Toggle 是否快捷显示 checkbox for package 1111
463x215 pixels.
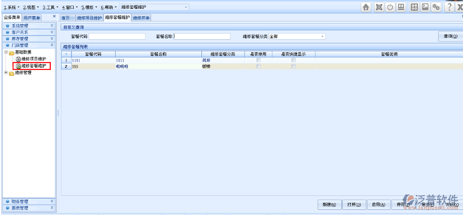(293, 60)
